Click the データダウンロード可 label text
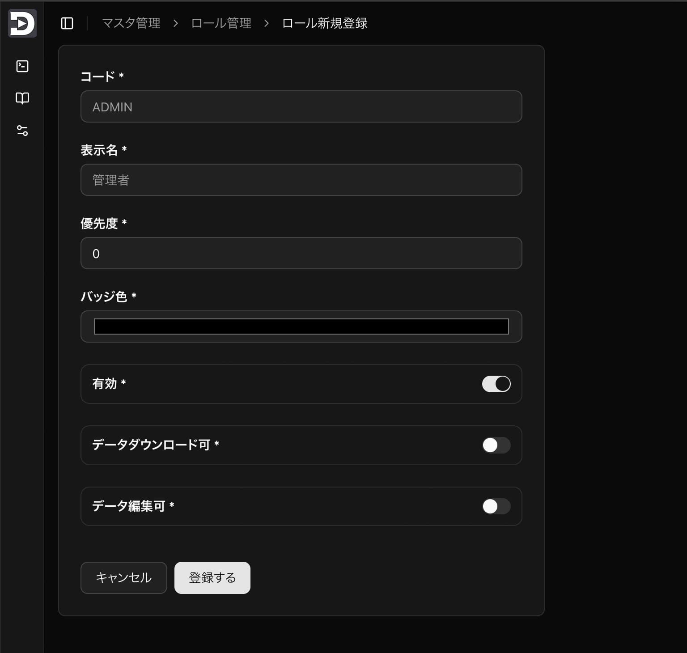 tap(156, 445)
